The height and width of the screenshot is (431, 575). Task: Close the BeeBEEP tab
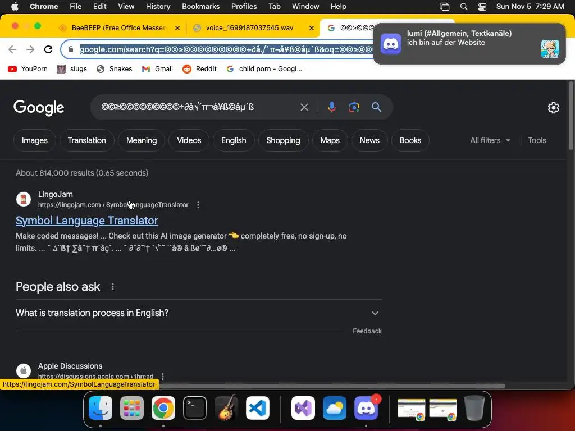(x=177, y=28)
